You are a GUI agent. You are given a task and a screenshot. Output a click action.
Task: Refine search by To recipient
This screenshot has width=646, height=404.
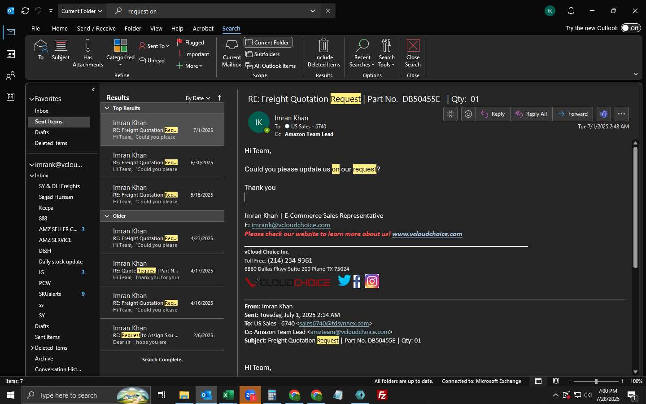[41, 50]
